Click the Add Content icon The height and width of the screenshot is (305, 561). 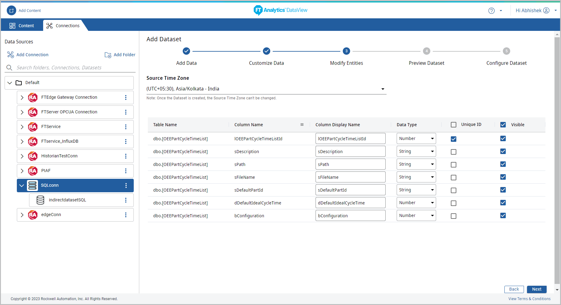point(11,10)
